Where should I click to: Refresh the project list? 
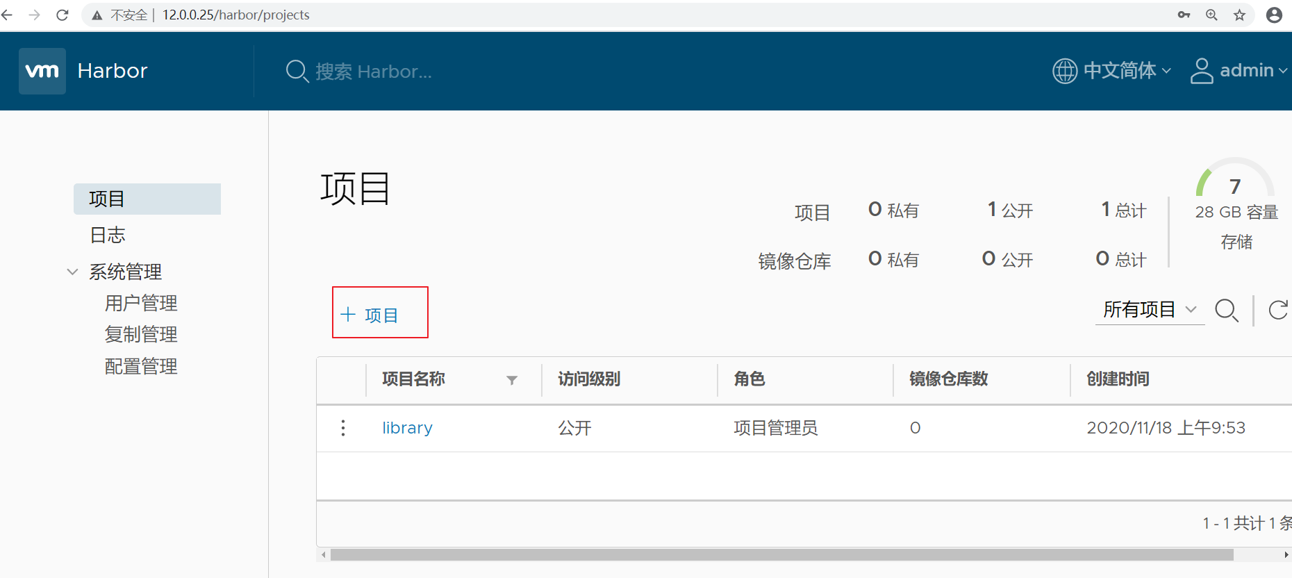point(1279,310)
